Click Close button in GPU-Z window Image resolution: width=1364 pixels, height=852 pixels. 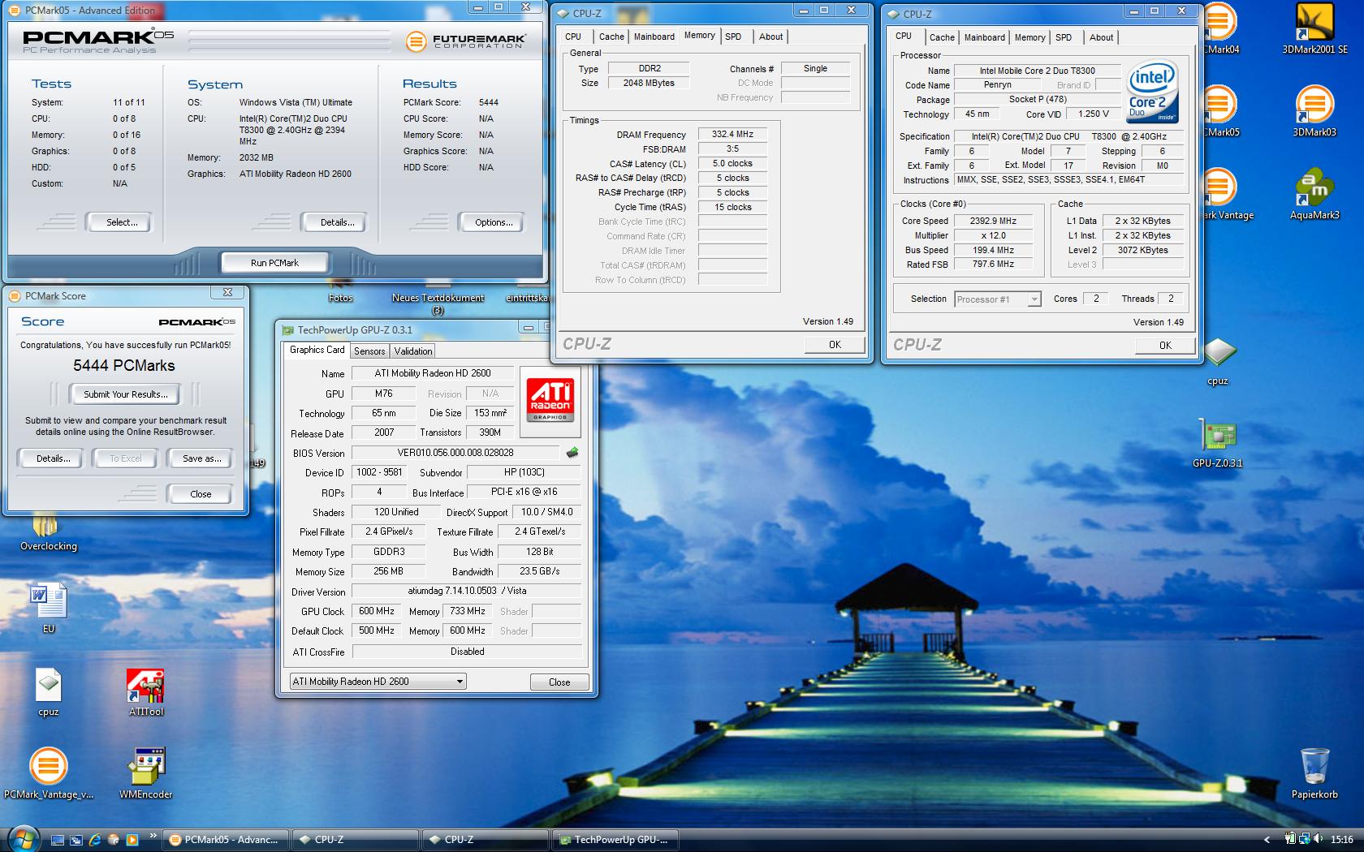(x=559, y=682)
